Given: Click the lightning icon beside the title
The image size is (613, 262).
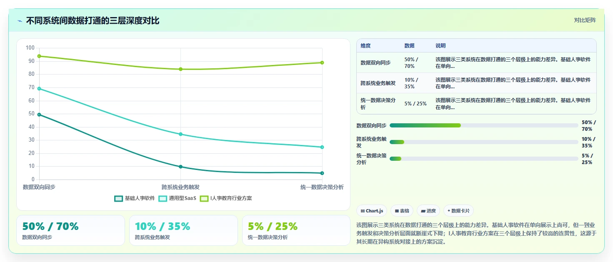Looking at the screenshot, I should 20,21.
